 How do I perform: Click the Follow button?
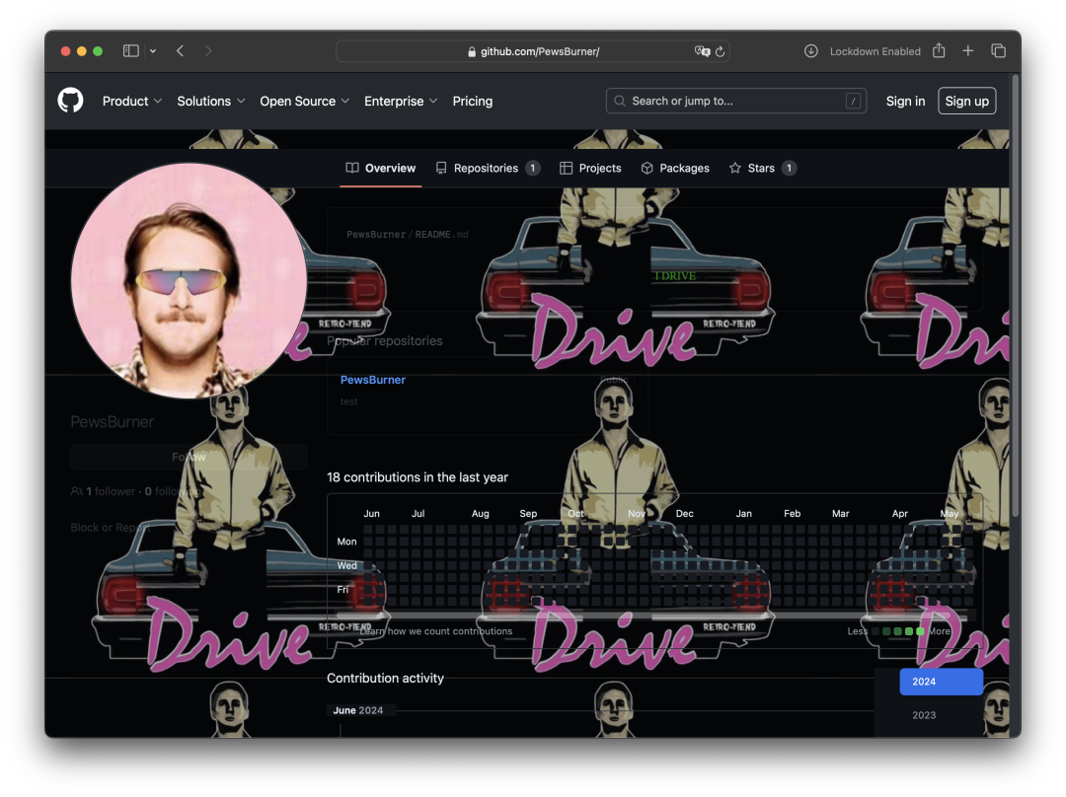pos(189,457)
